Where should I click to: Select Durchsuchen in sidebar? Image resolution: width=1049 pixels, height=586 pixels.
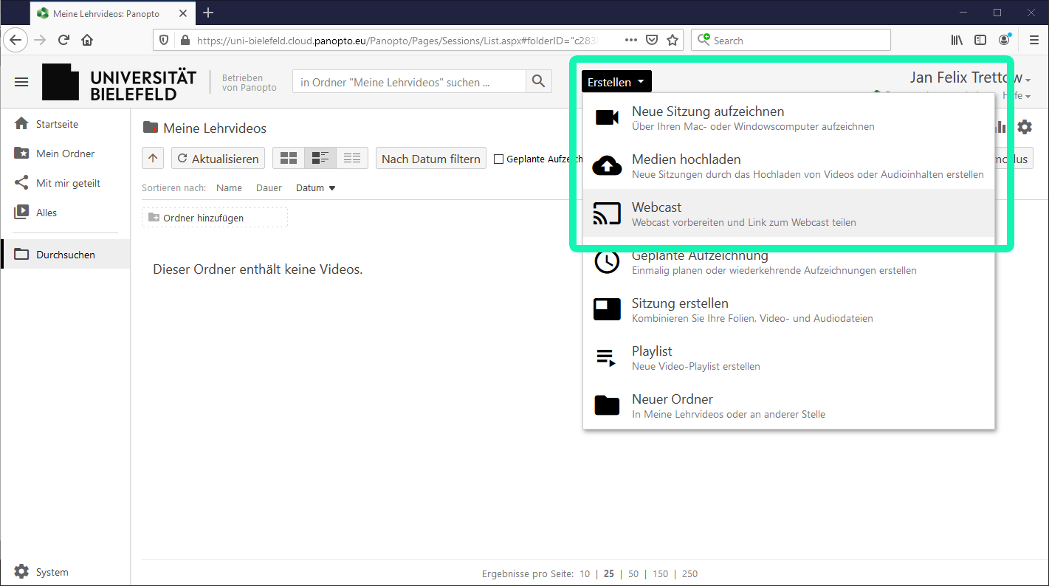tap(65, 255)
